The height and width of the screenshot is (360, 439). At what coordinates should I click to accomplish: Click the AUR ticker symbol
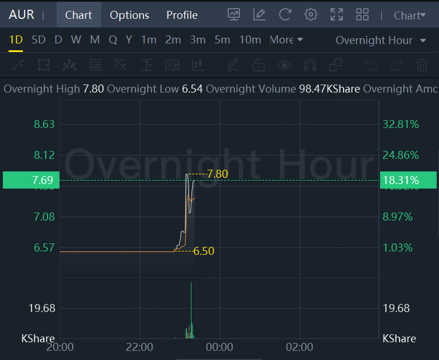[x=22, y=14]
